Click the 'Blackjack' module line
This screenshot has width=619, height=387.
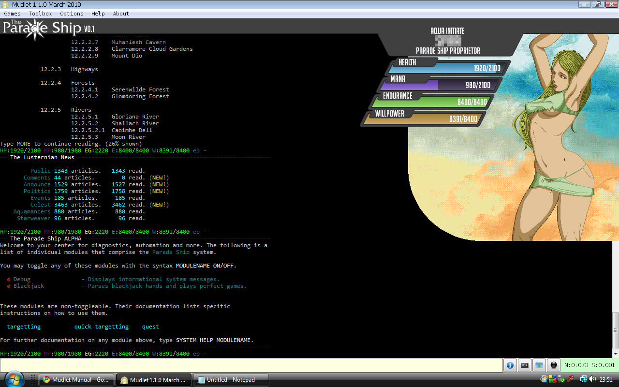[x=127, y=286]
